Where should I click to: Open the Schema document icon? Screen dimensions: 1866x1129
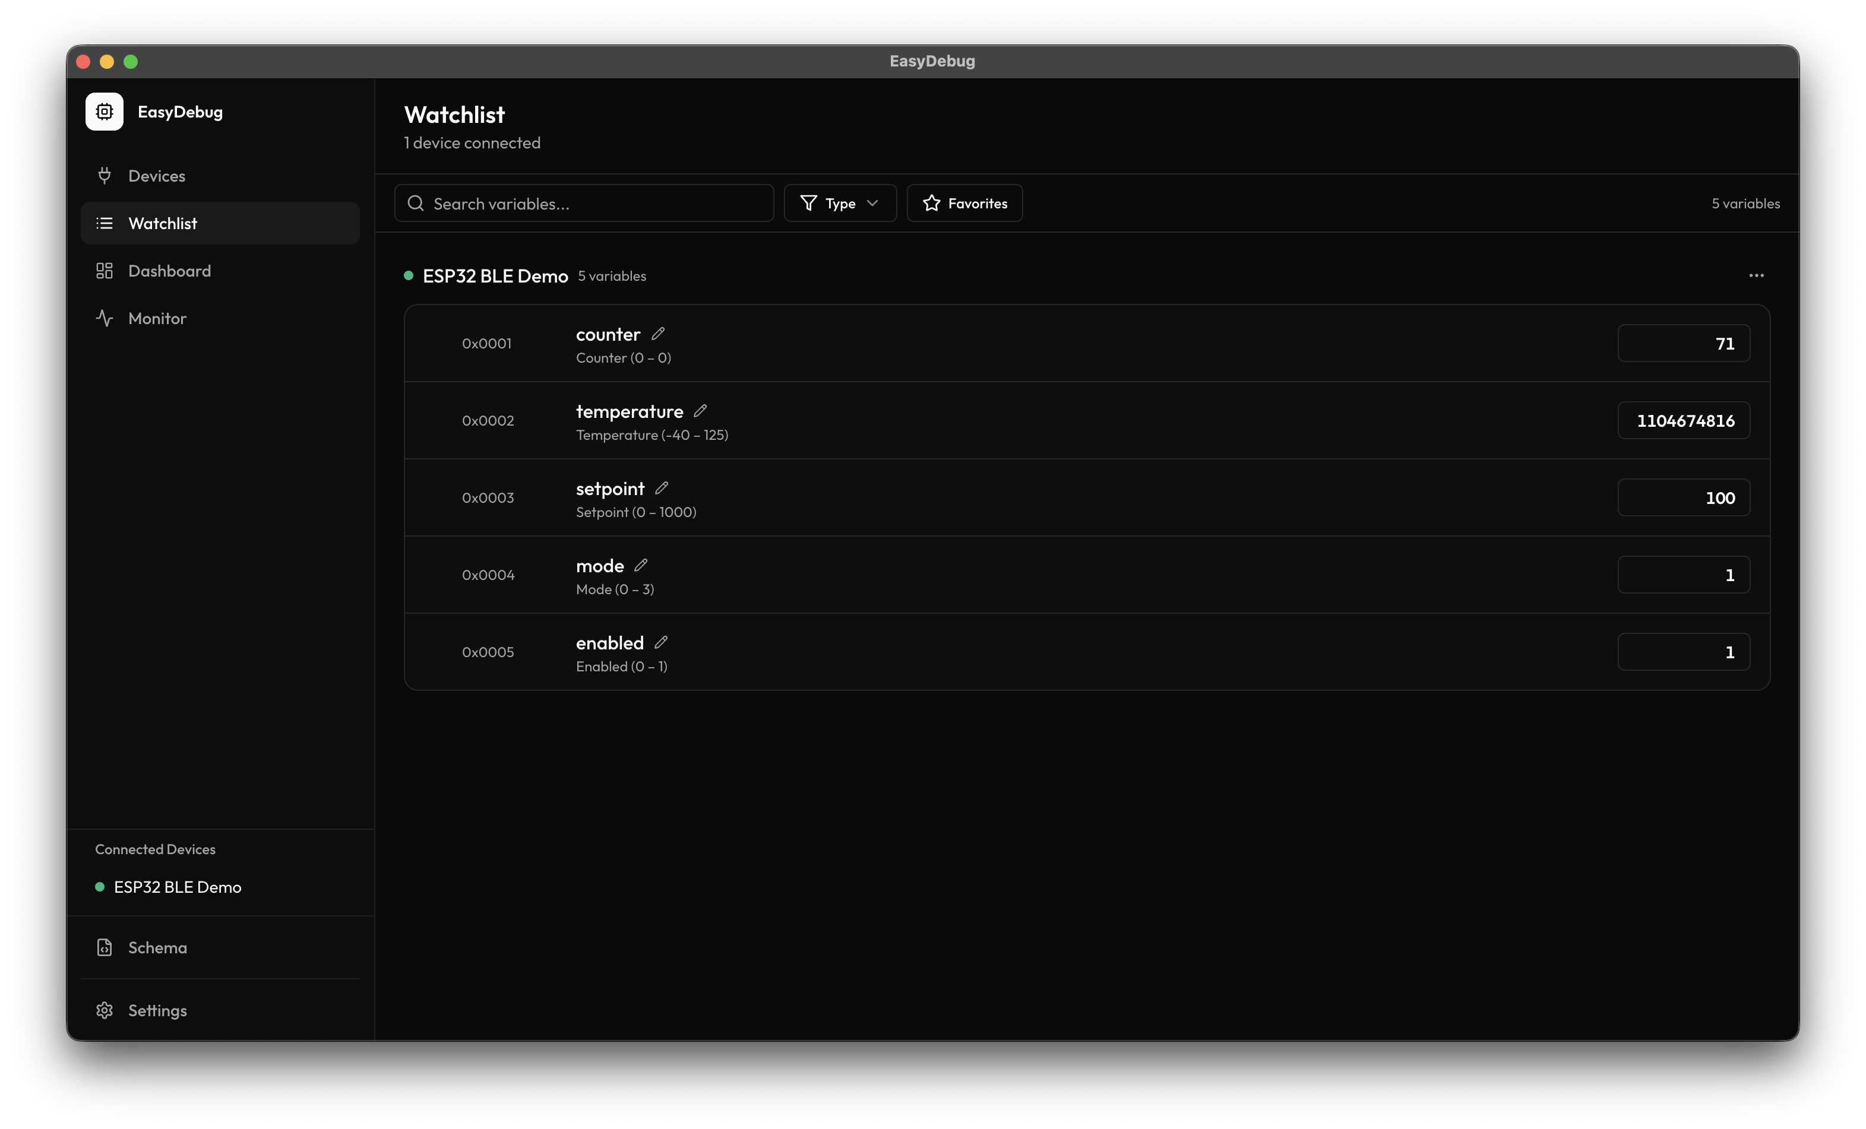tap(105, 947)
